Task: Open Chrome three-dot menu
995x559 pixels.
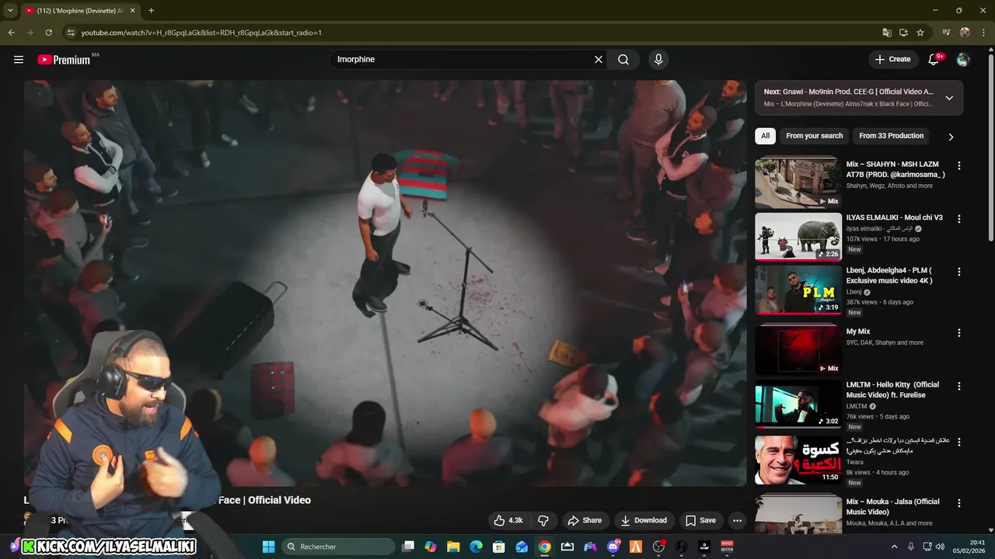Action: point(983,33)
